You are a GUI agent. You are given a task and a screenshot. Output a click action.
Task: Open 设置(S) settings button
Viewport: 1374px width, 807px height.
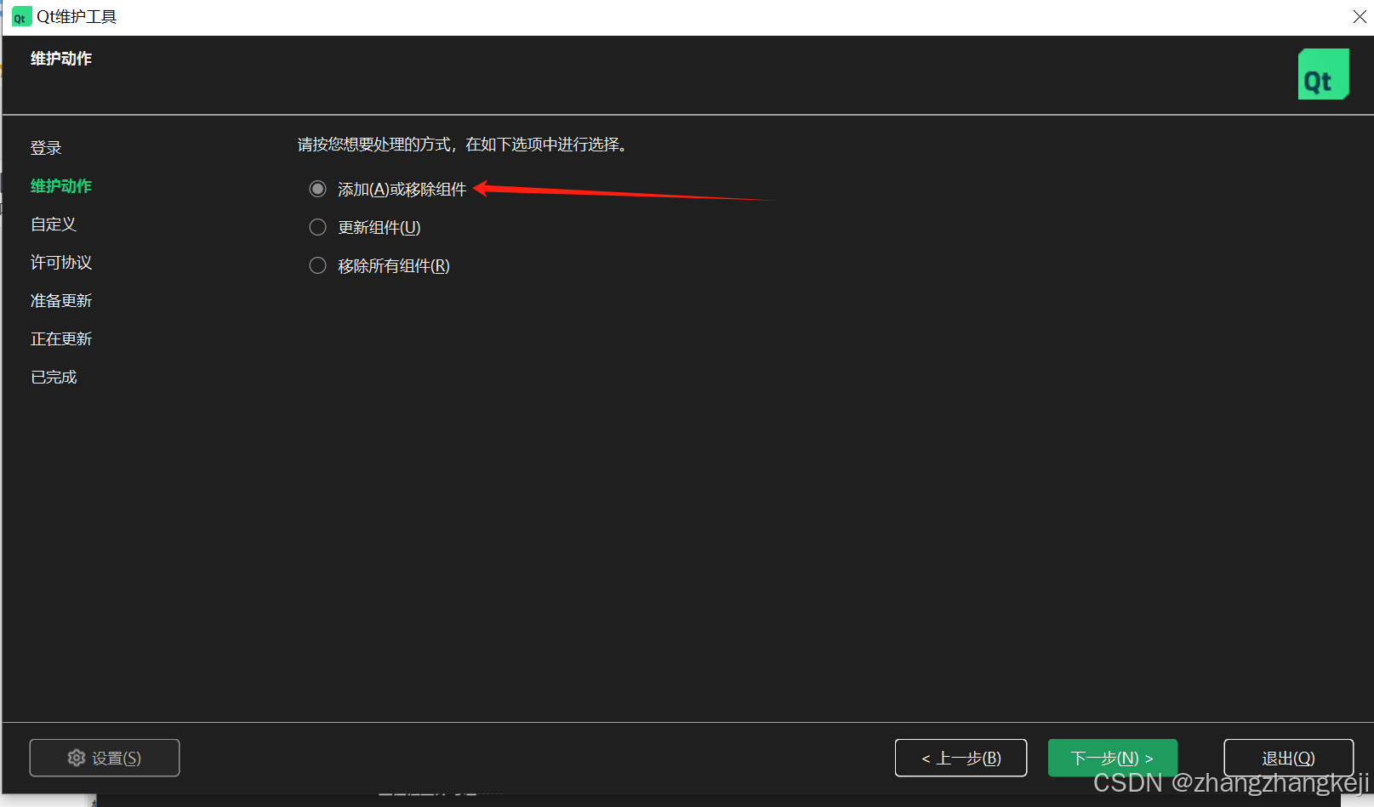(x=105, y=758)
